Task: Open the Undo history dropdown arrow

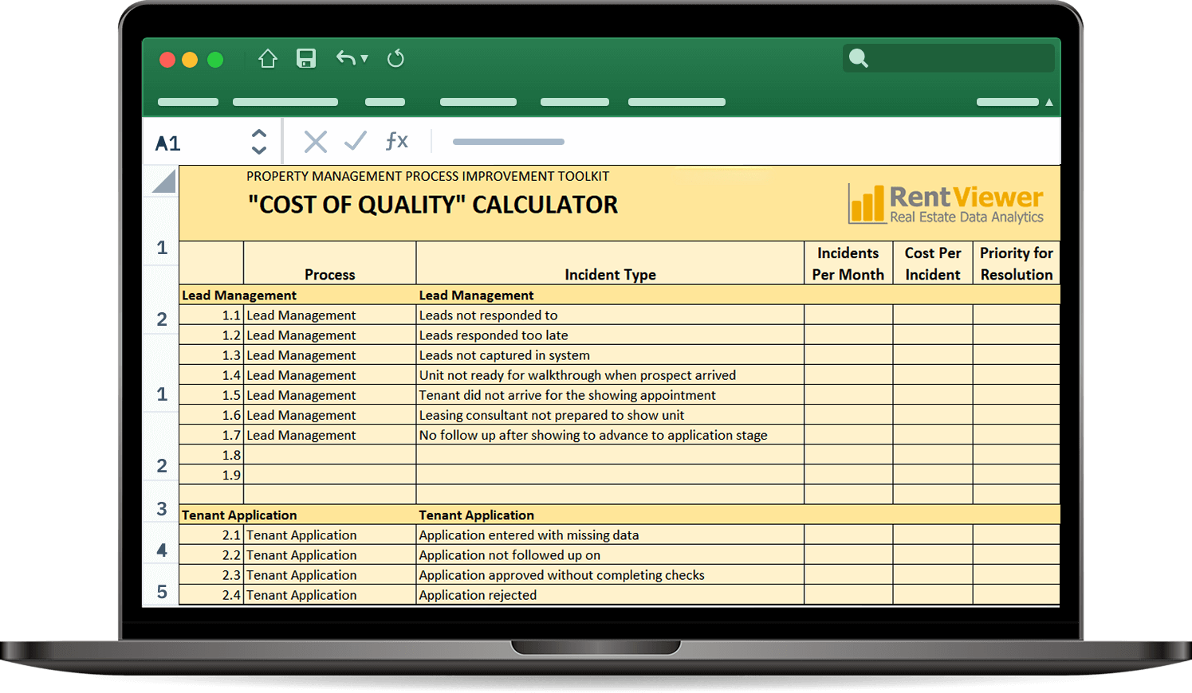Action: pos(364,59)
